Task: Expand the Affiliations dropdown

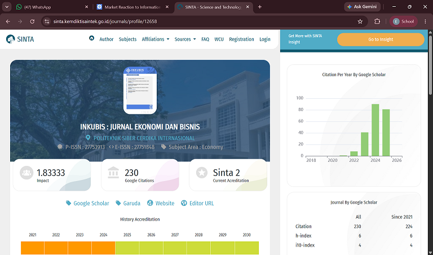Action: 156,39
